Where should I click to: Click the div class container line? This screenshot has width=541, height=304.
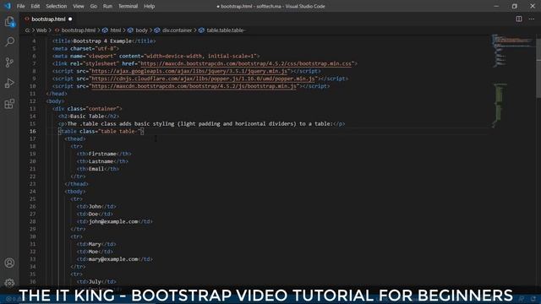coord(87,109)
